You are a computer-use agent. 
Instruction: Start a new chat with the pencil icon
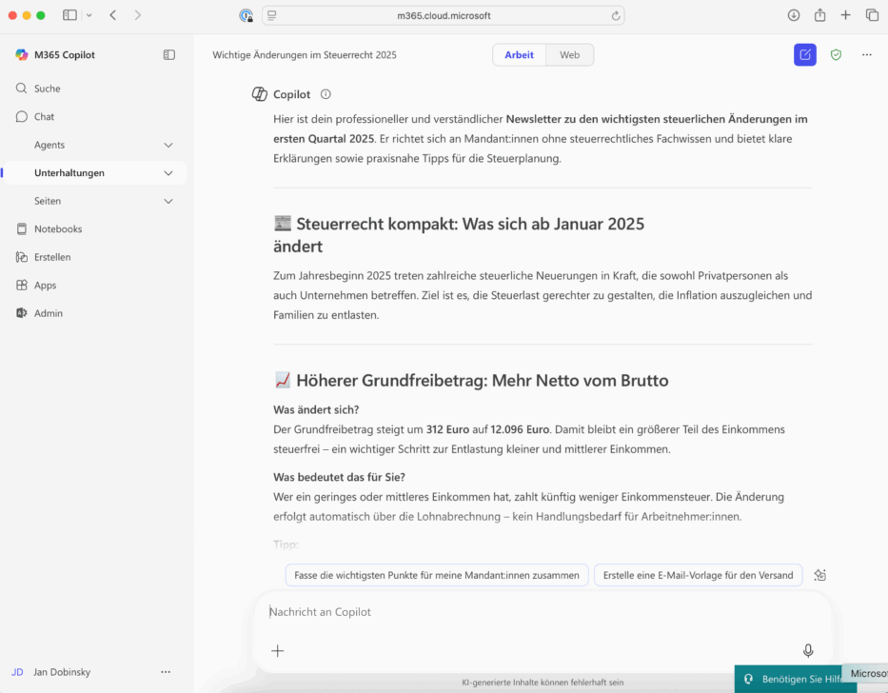pyautogui.click(x=804, y=54)
